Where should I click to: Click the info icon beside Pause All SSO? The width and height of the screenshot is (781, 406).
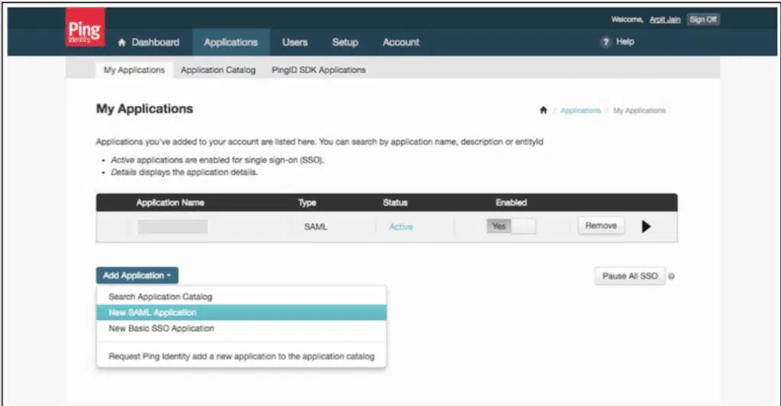click(671, 276)
